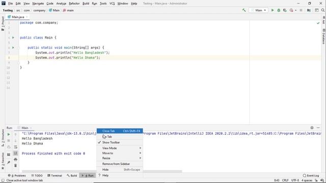326x183 pixels.
Task: Select Help in context menu
Action: tap(120, 175)
